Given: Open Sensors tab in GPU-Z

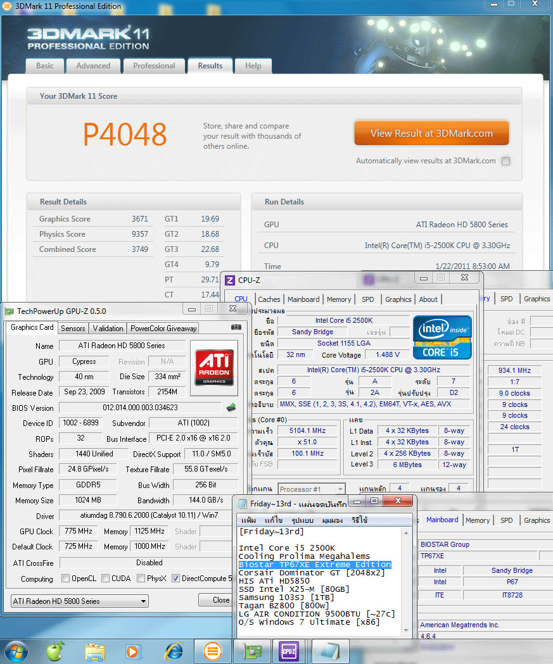Looking at the screenshot, I should (x=73, y=328).
